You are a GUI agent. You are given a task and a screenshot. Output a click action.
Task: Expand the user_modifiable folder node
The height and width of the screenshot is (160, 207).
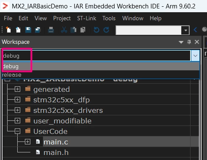(17, 121)
